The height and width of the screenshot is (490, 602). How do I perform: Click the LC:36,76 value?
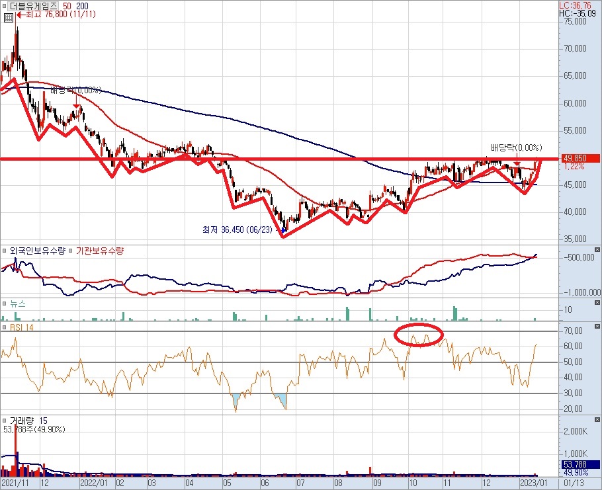[575, 5]
